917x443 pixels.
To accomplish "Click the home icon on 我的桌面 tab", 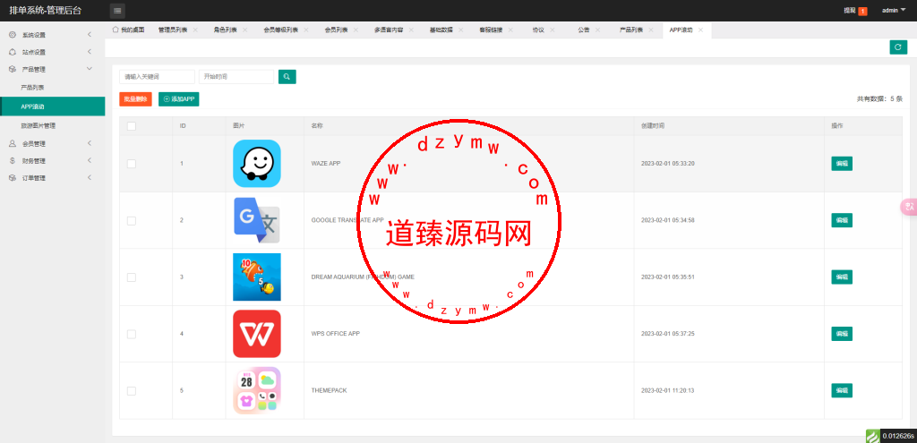I will [116, 30].
